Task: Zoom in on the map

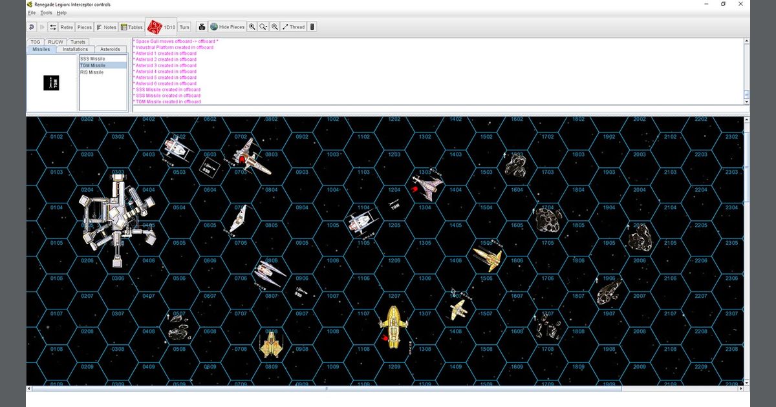Action: (252, 27)
